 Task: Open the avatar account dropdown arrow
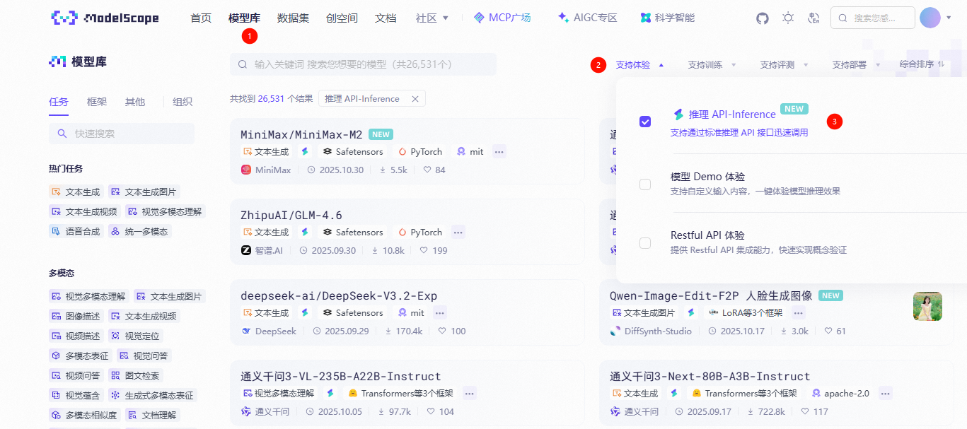tap(949, 18)
